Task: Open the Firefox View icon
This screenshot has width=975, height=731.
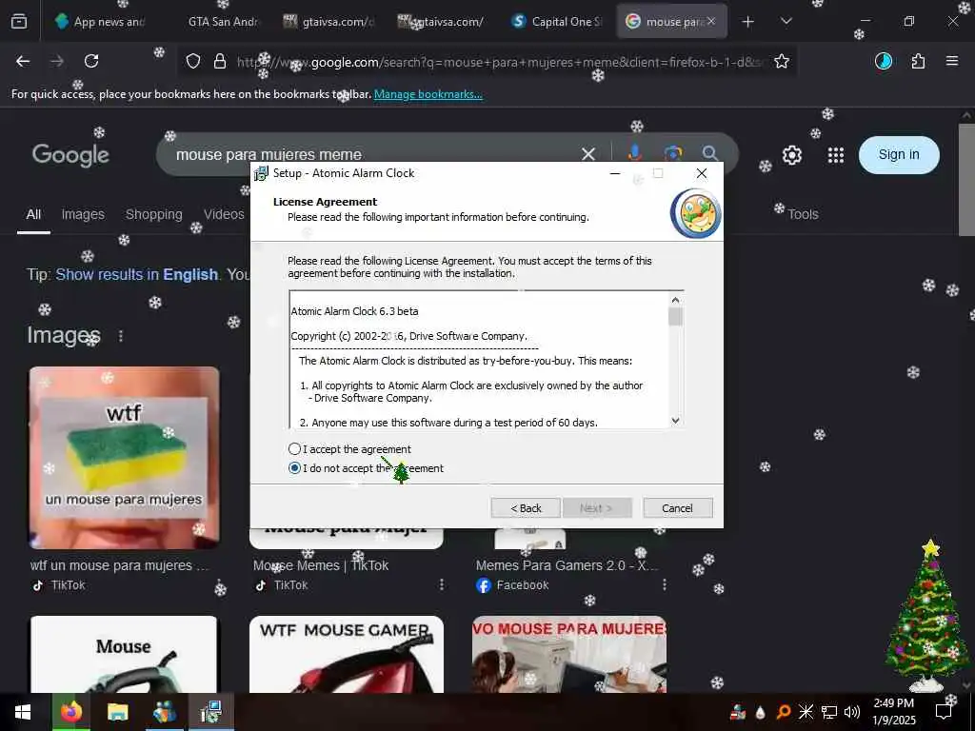Action: tap(19, 22)
